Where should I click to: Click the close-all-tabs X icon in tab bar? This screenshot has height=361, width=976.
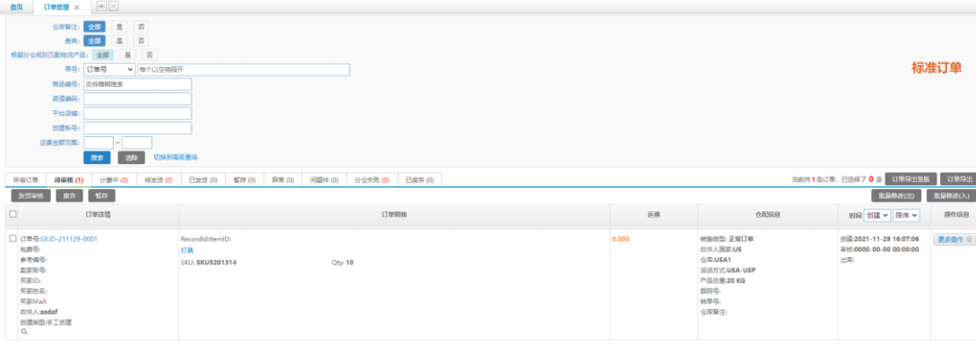coord(113,7)
